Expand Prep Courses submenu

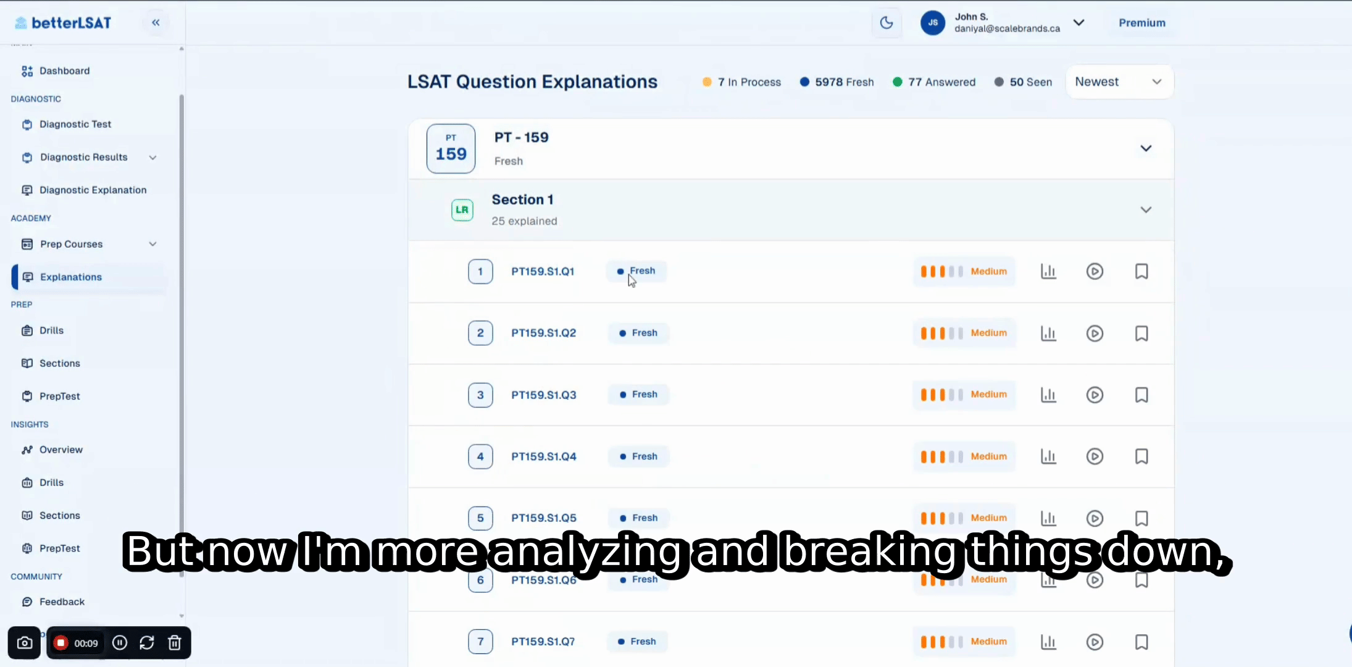pos(152,244)
